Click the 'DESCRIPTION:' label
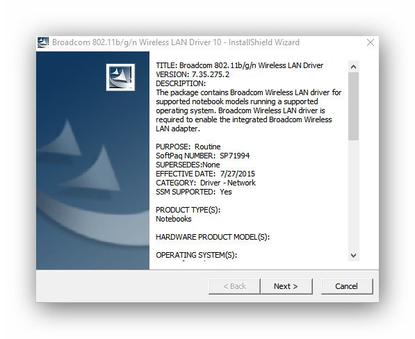The height and width of the screenshot is (339, 415). [x=181, y=83]
